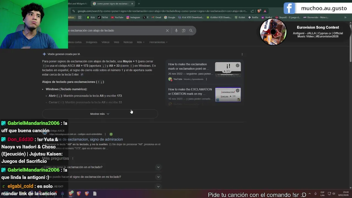Open the Herramientas dropdown
This screenshot has width=352, height=198.
point(158,42)
